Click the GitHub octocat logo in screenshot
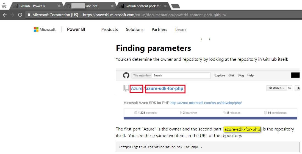 [126, 75]
